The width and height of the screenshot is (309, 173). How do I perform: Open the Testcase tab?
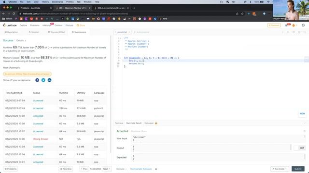coord(119,123)
